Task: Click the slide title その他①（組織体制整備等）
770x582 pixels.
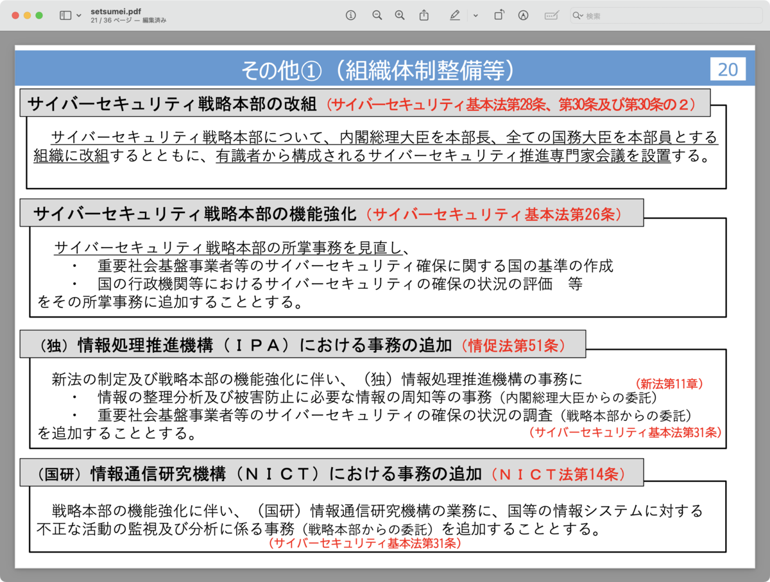Action: pyautogui.click(x=378, y=70)
